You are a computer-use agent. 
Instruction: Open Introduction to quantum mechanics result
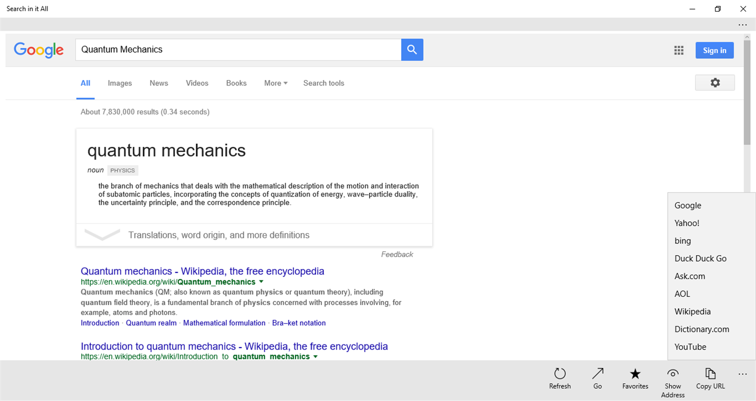234,346
